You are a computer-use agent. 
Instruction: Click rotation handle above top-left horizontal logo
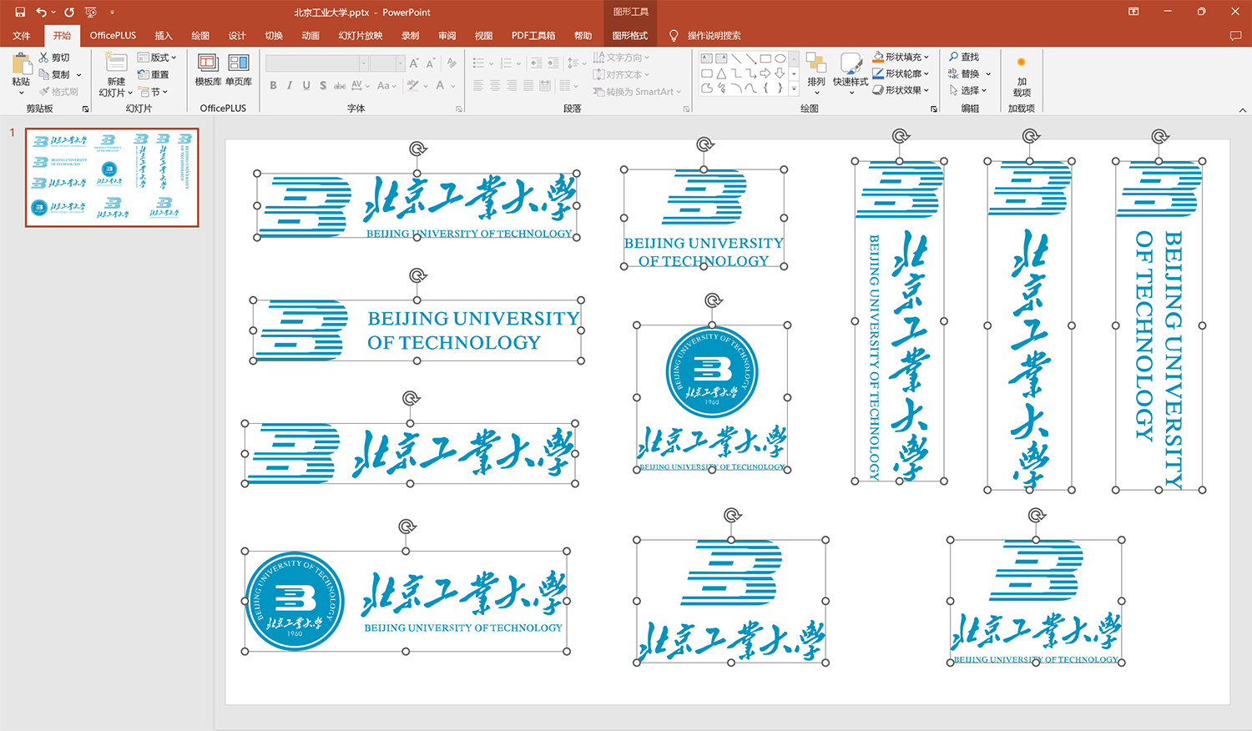tap(417, 149)
